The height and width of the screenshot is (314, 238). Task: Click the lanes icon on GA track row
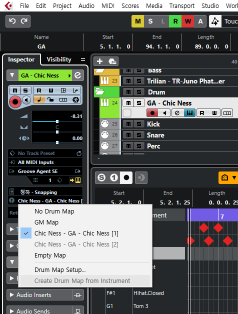click(x=227, y=113)
